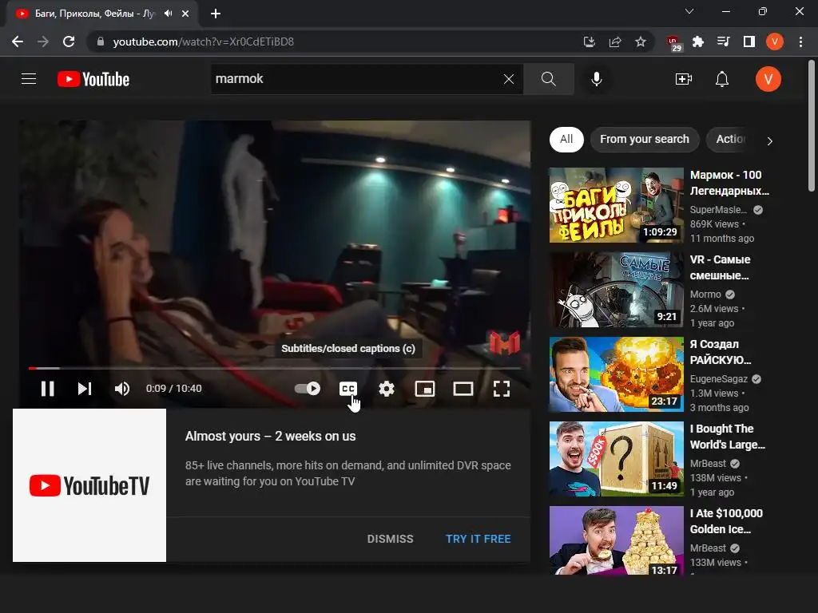Viewport: 818px width, 613px height.
Task: Skip to the next video
Action: 85,389
